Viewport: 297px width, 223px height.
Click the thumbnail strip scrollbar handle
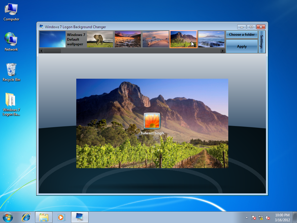pyautogui.click(x=52, y=51)
